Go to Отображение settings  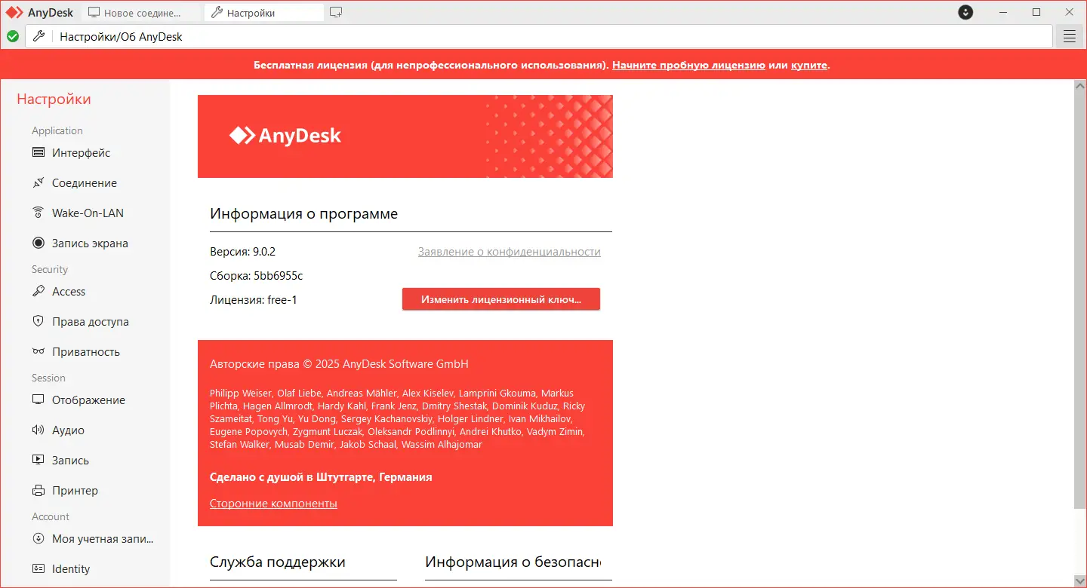click(88, 400)
